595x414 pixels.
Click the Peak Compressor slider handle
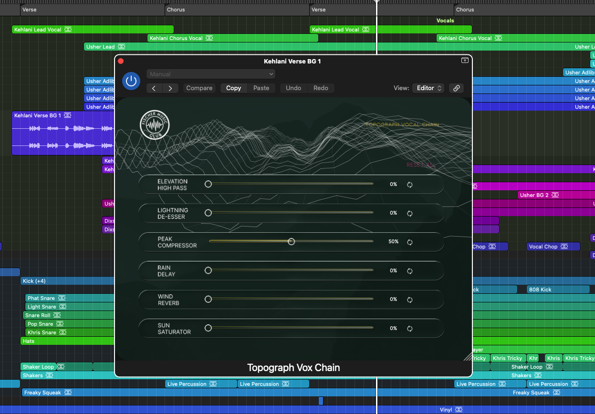[x=291, y=242]
